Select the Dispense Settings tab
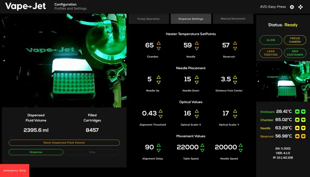Image resolution: width=310 pixels, height=177 pixels. [x=191, y=19]
